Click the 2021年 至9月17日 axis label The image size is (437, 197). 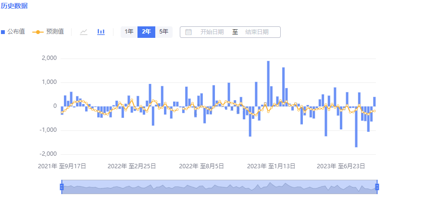click(62, 166)
